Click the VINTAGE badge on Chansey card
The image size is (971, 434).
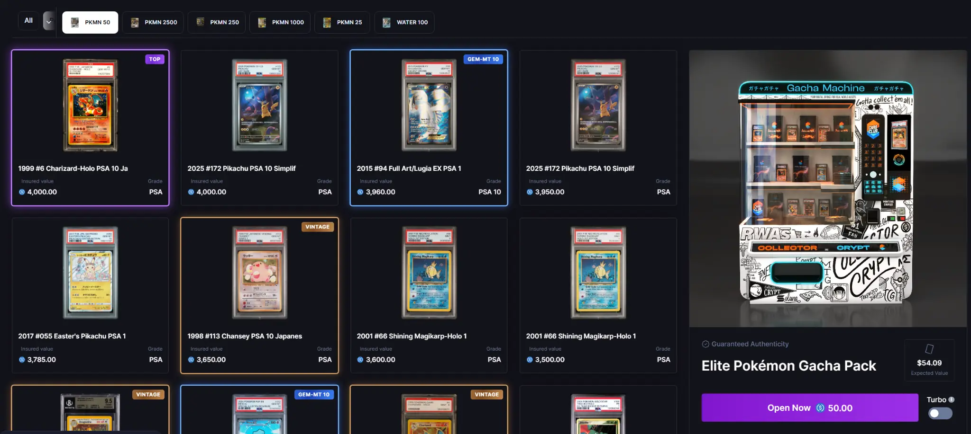318,227
